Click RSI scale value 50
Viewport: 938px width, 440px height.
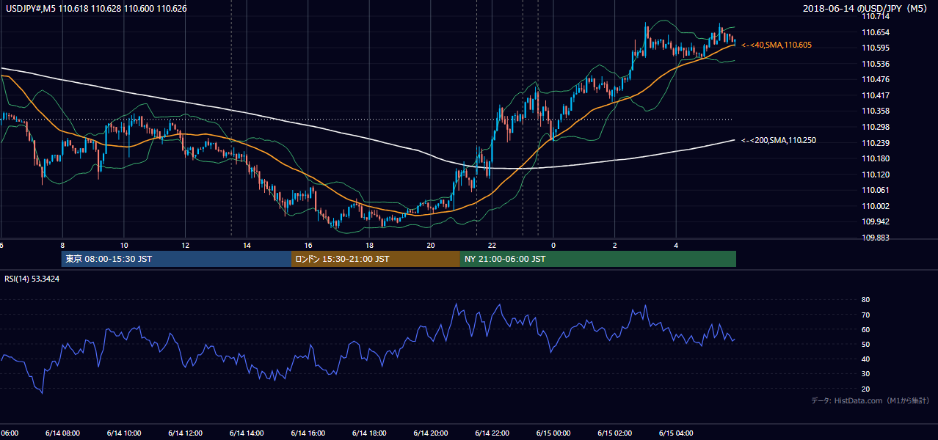tap(866, 344)
